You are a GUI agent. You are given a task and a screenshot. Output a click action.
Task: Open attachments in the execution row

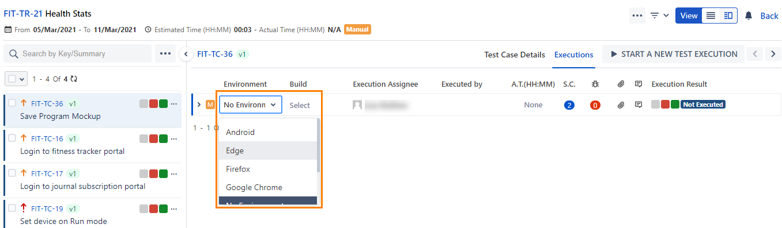tap(621, 105)
